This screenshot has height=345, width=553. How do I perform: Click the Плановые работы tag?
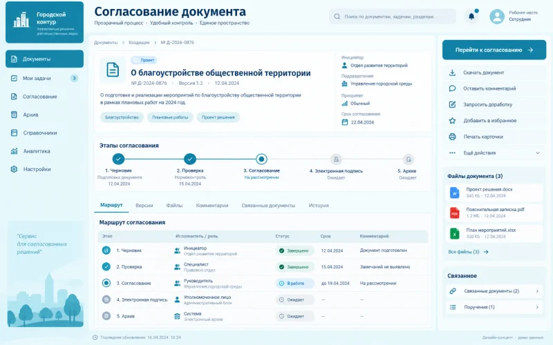[x=170, y=117]
